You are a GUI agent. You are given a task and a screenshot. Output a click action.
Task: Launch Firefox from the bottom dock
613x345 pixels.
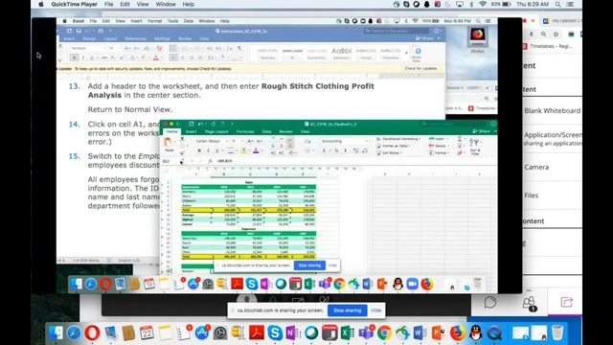click(x=457, y=333)
